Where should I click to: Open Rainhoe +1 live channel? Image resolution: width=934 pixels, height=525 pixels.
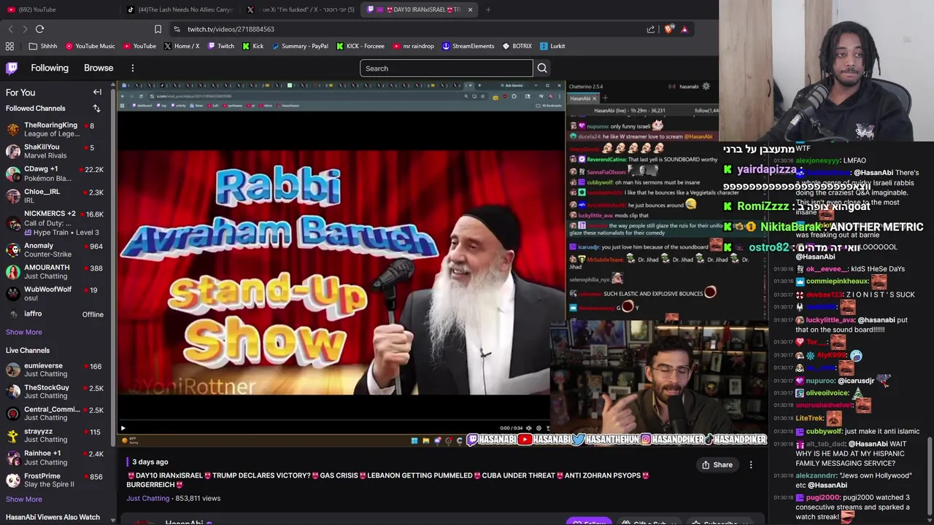54,457
